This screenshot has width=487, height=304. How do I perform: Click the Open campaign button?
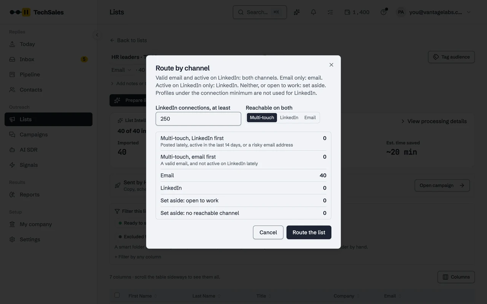442,185
